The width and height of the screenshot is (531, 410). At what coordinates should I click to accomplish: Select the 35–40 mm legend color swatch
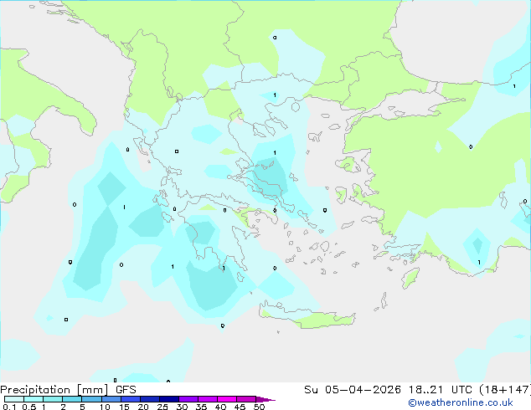coord(208,399)
